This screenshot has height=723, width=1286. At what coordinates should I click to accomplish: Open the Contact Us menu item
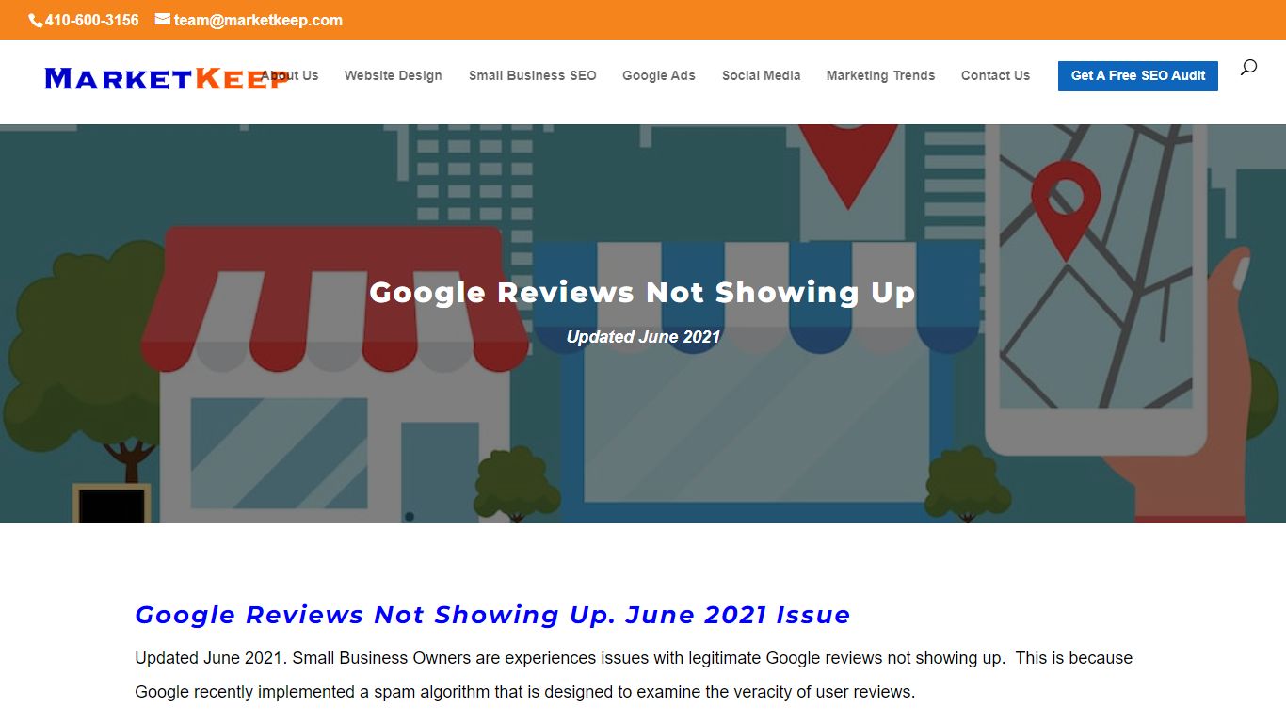[x=995, y=75]
